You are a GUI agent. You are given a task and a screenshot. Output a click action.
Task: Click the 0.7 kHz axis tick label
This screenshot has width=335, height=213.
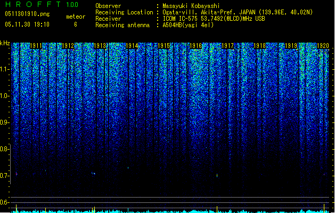point(5,176)
